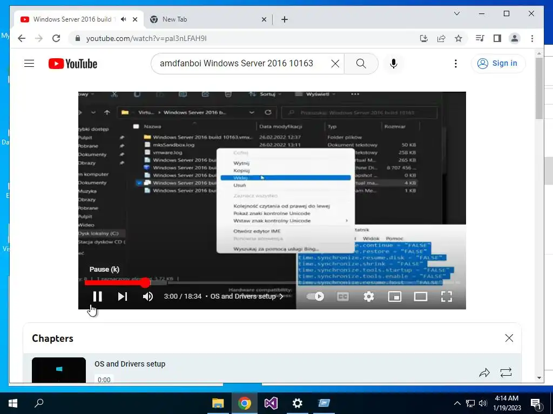The image size is (553, 414).
Task: Install YouTube app from address bar icon
Action: tap(424, 38)
